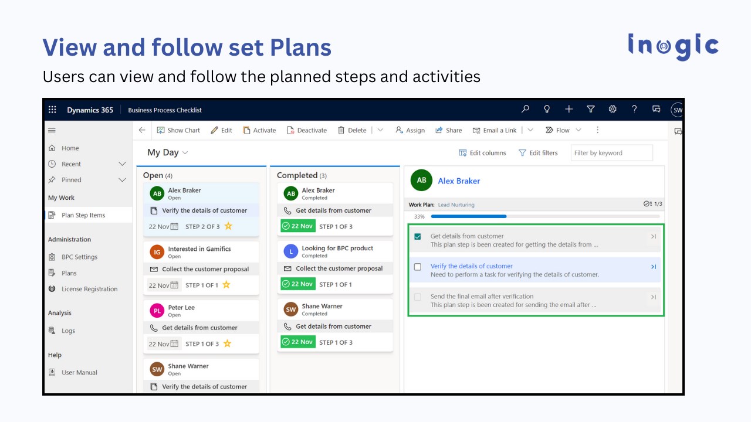
Task: Open advanced find funnel icon in top bar
Action: point(591,109)
